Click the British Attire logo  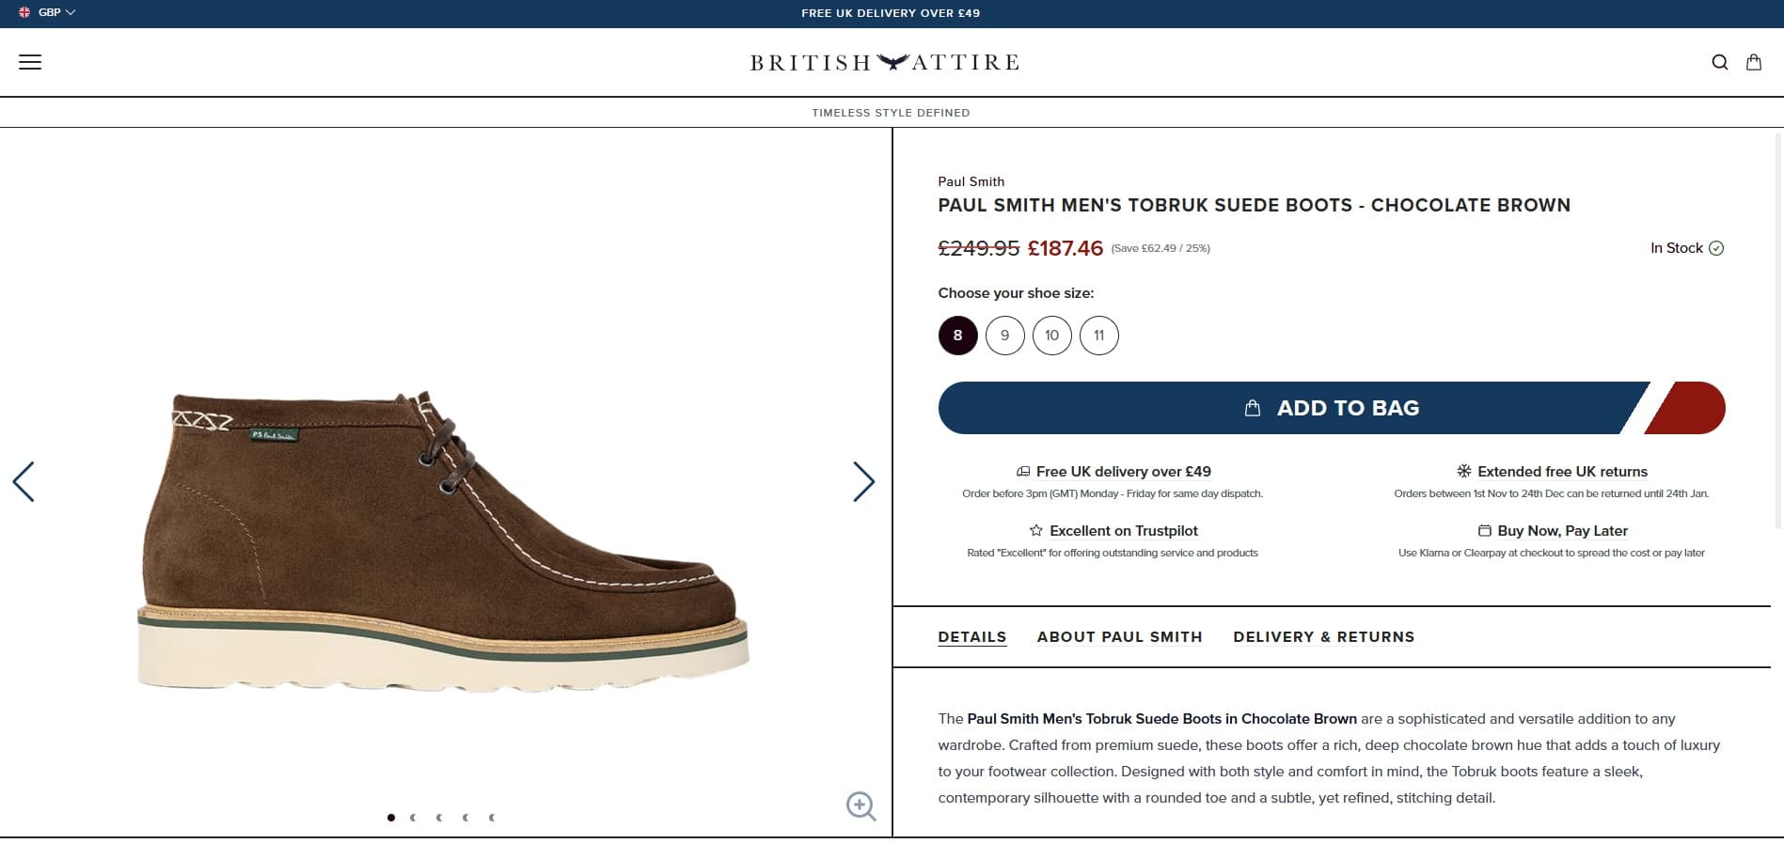884,62
